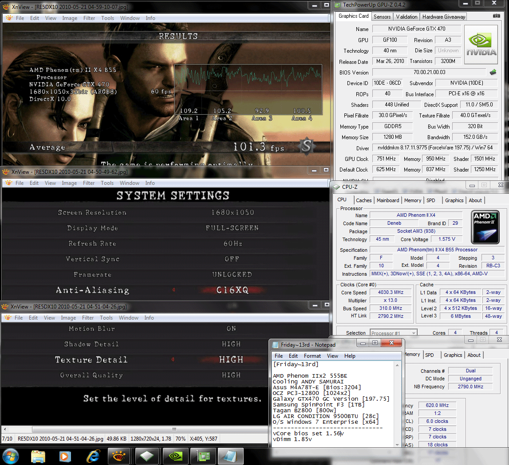
Task: Click Notepad vertical scrollbar down arrow
Action: pyautogui.click(x=397, y=445)
